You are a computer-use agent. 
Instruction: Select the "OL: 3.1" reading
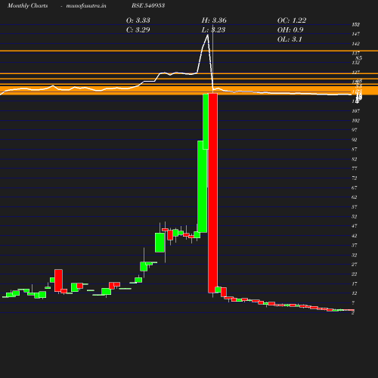[290, 39]
